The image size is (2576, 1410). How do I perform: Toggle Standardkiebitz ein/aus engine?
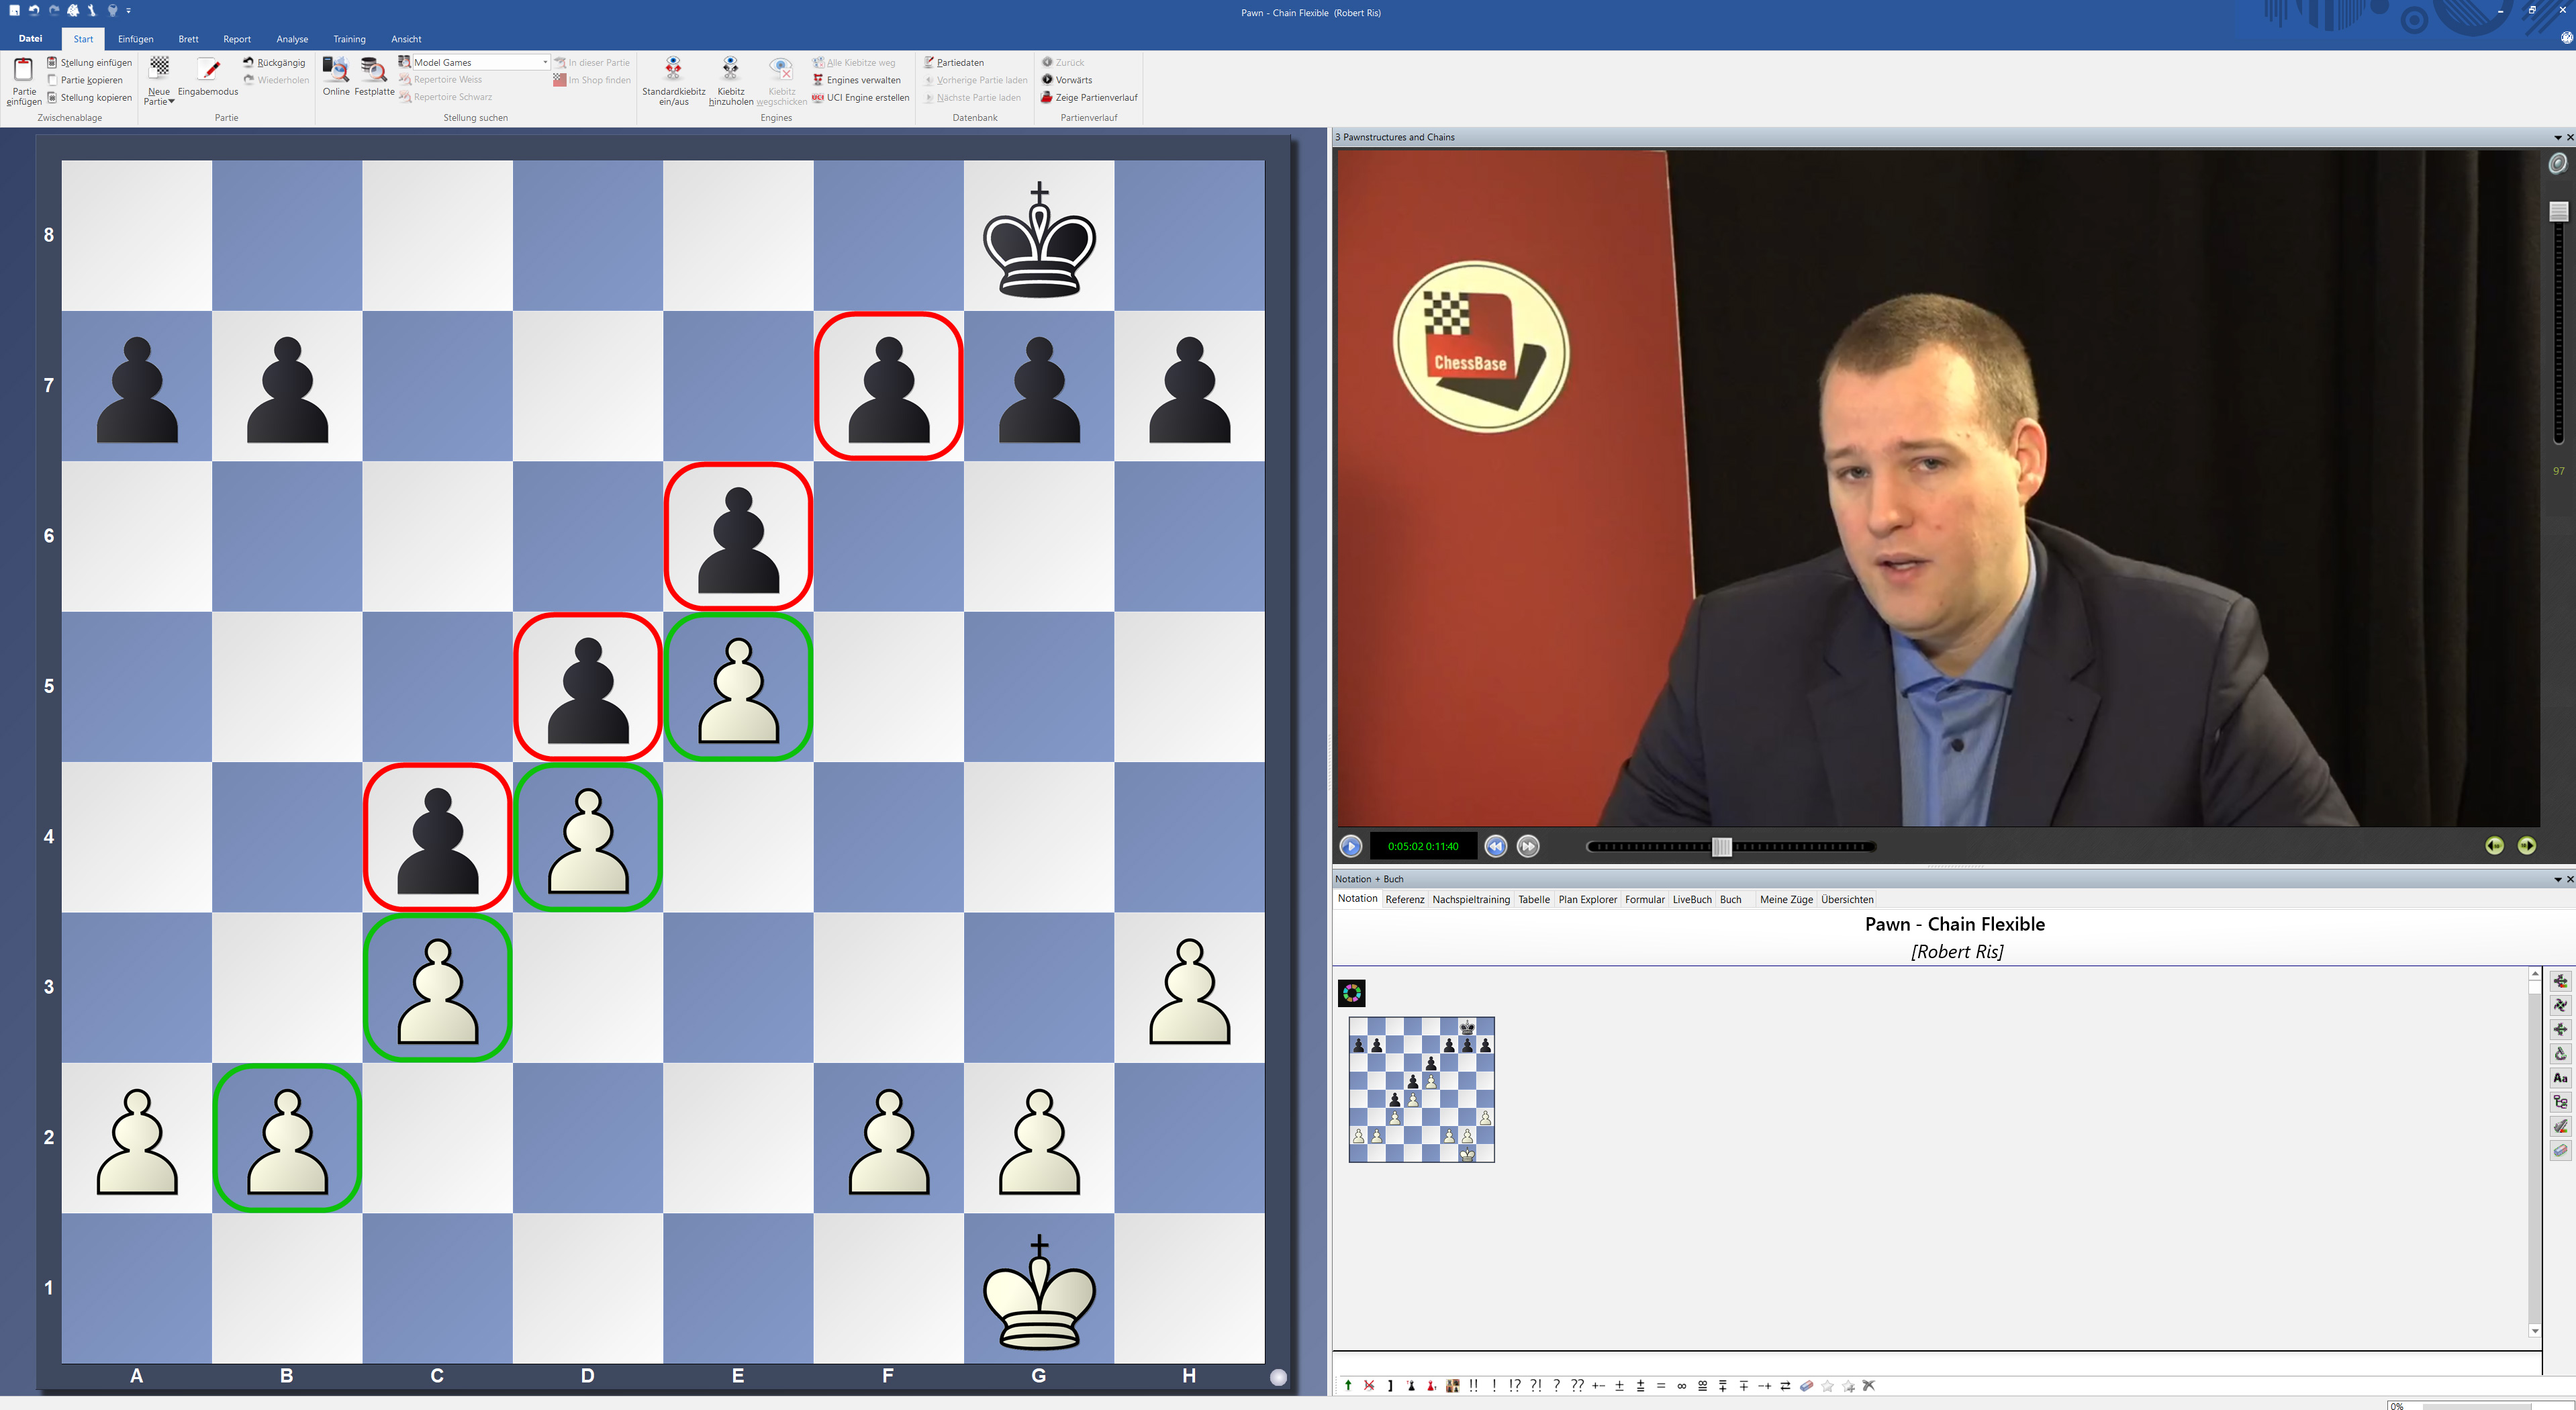pos(673,70)
